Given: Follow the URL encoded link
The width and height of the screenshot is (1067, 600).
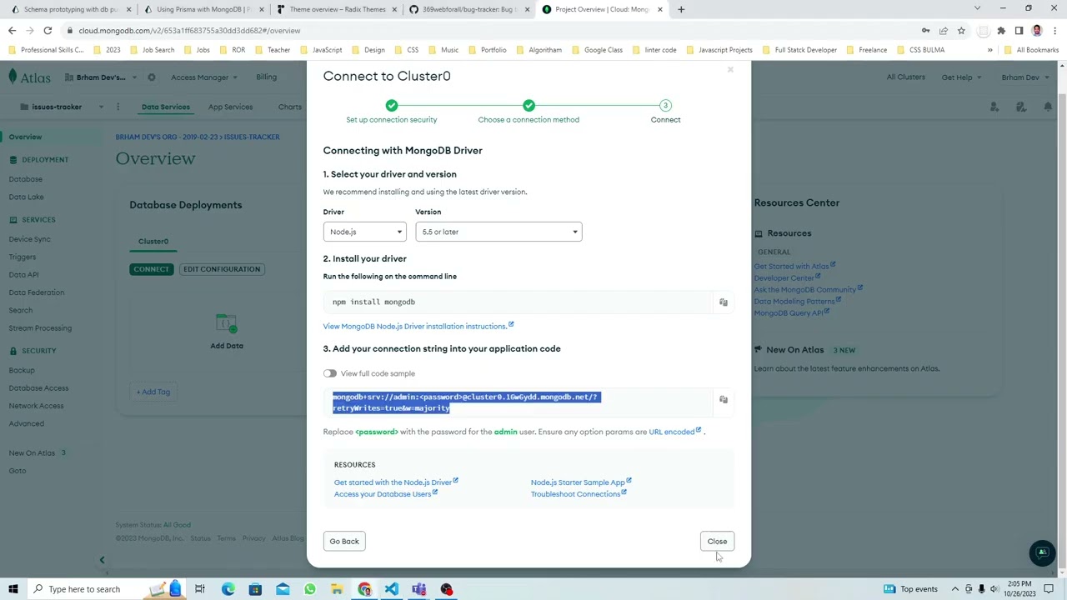Looking at the screenshot, I should (675, 432).
